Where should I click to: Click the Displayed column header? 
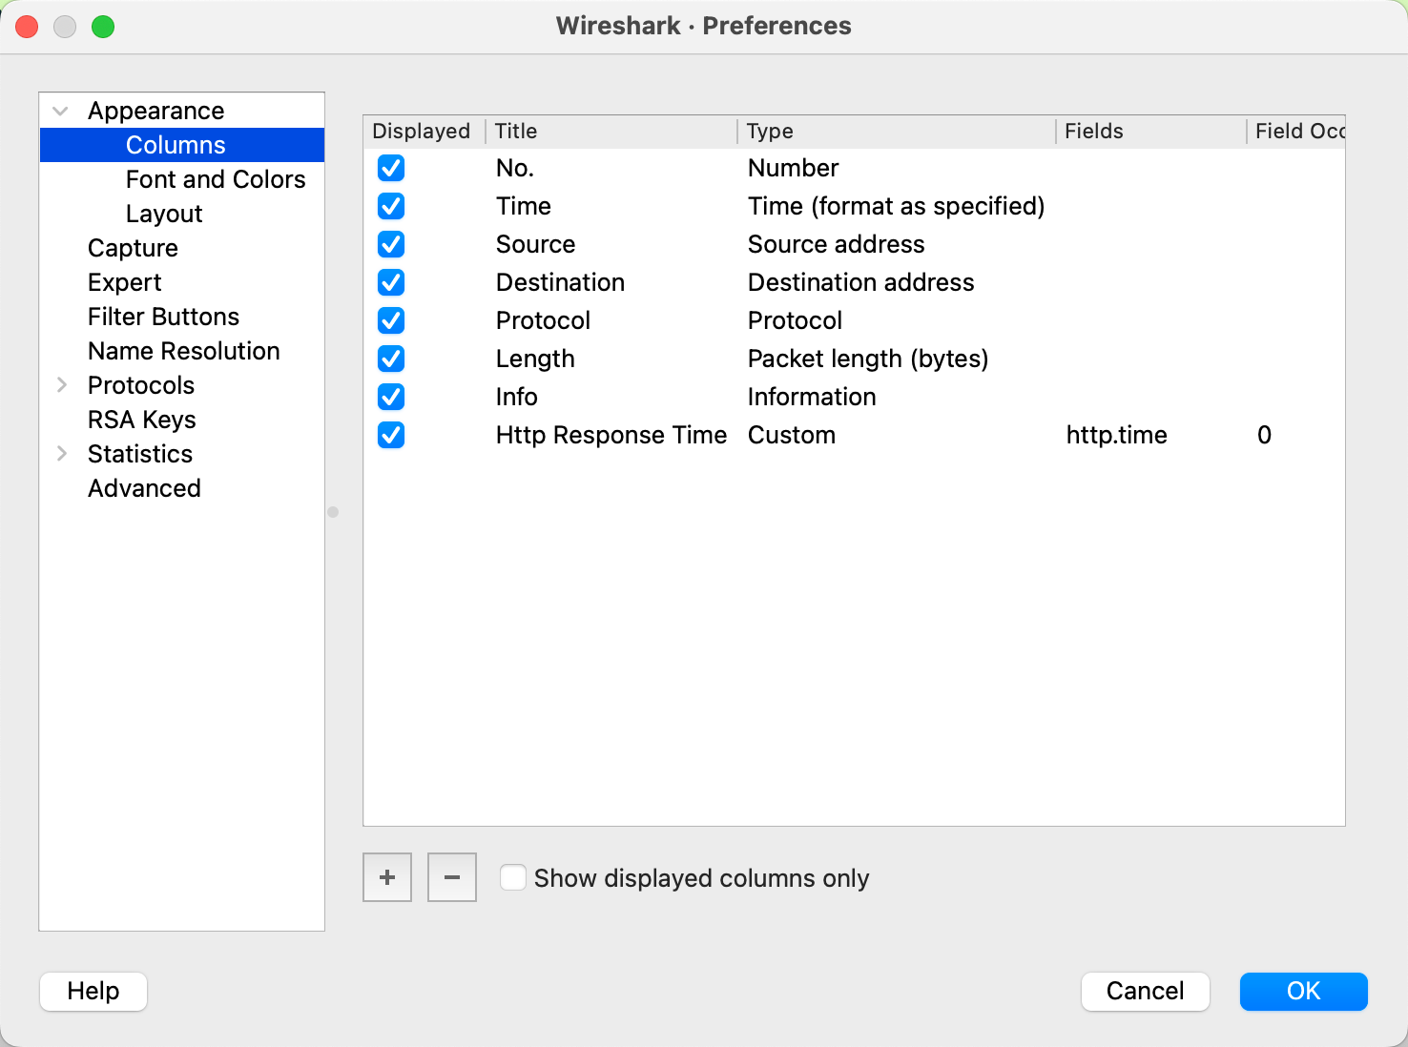point(424,131)
